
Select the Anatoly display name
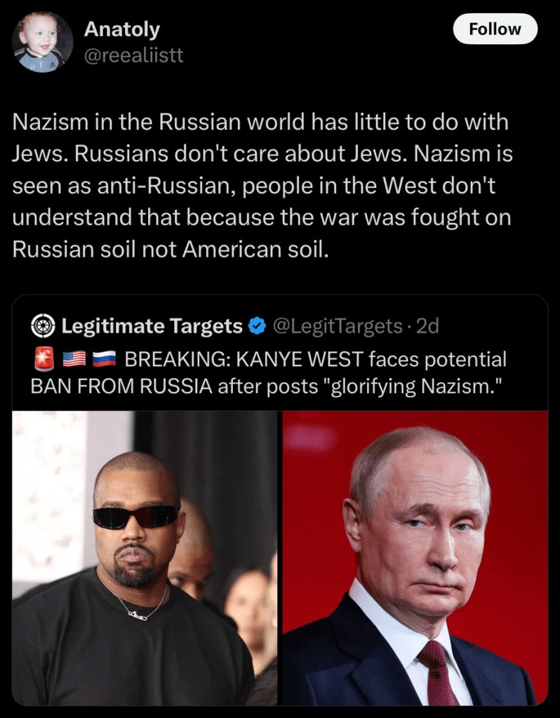click(122, 29)
